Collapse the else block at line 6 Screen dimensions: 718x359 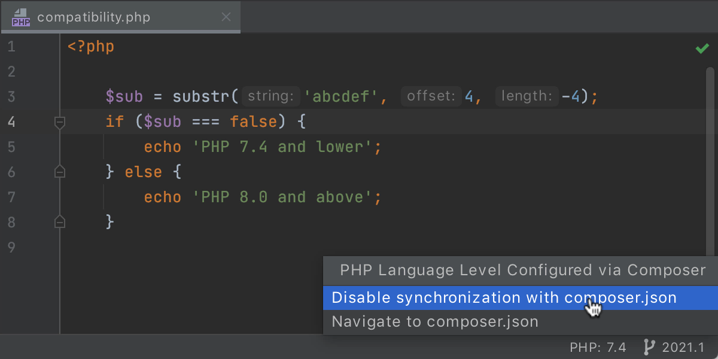[59, 172]
